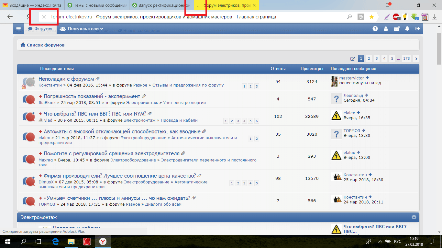Screen dimensions: 442x248
Task: Collapse the Электромонтаж category section
Action: [x=414, y=217]
